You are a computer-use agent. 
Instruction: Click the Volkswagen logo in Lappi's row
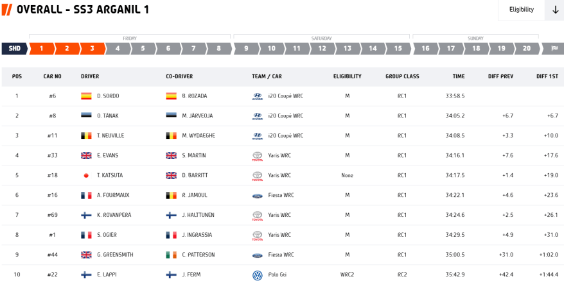point(258,275)
